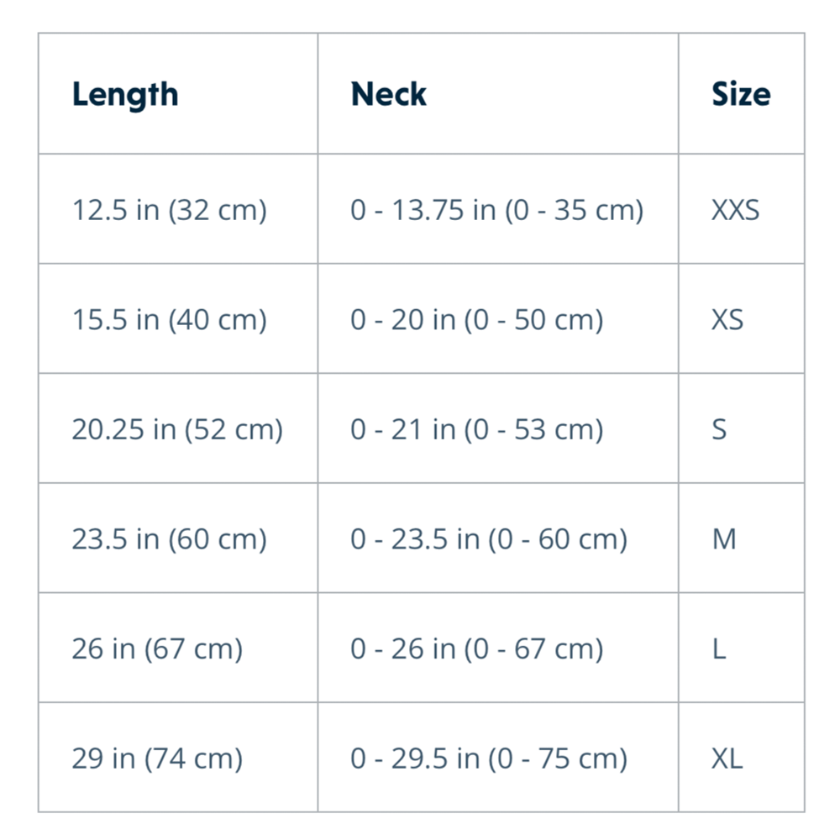Image resolution: width=840 pixels, height=840 pixels.
Task: Choose the XS size cell
Action: pos(727,319)
